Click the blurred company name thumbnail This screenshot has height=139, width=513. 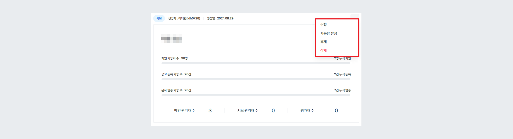(171, 39)
